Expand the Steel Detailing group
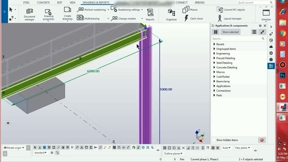This screenshot has height=162, width=288. pyautogui.click(x=214, y=63)
